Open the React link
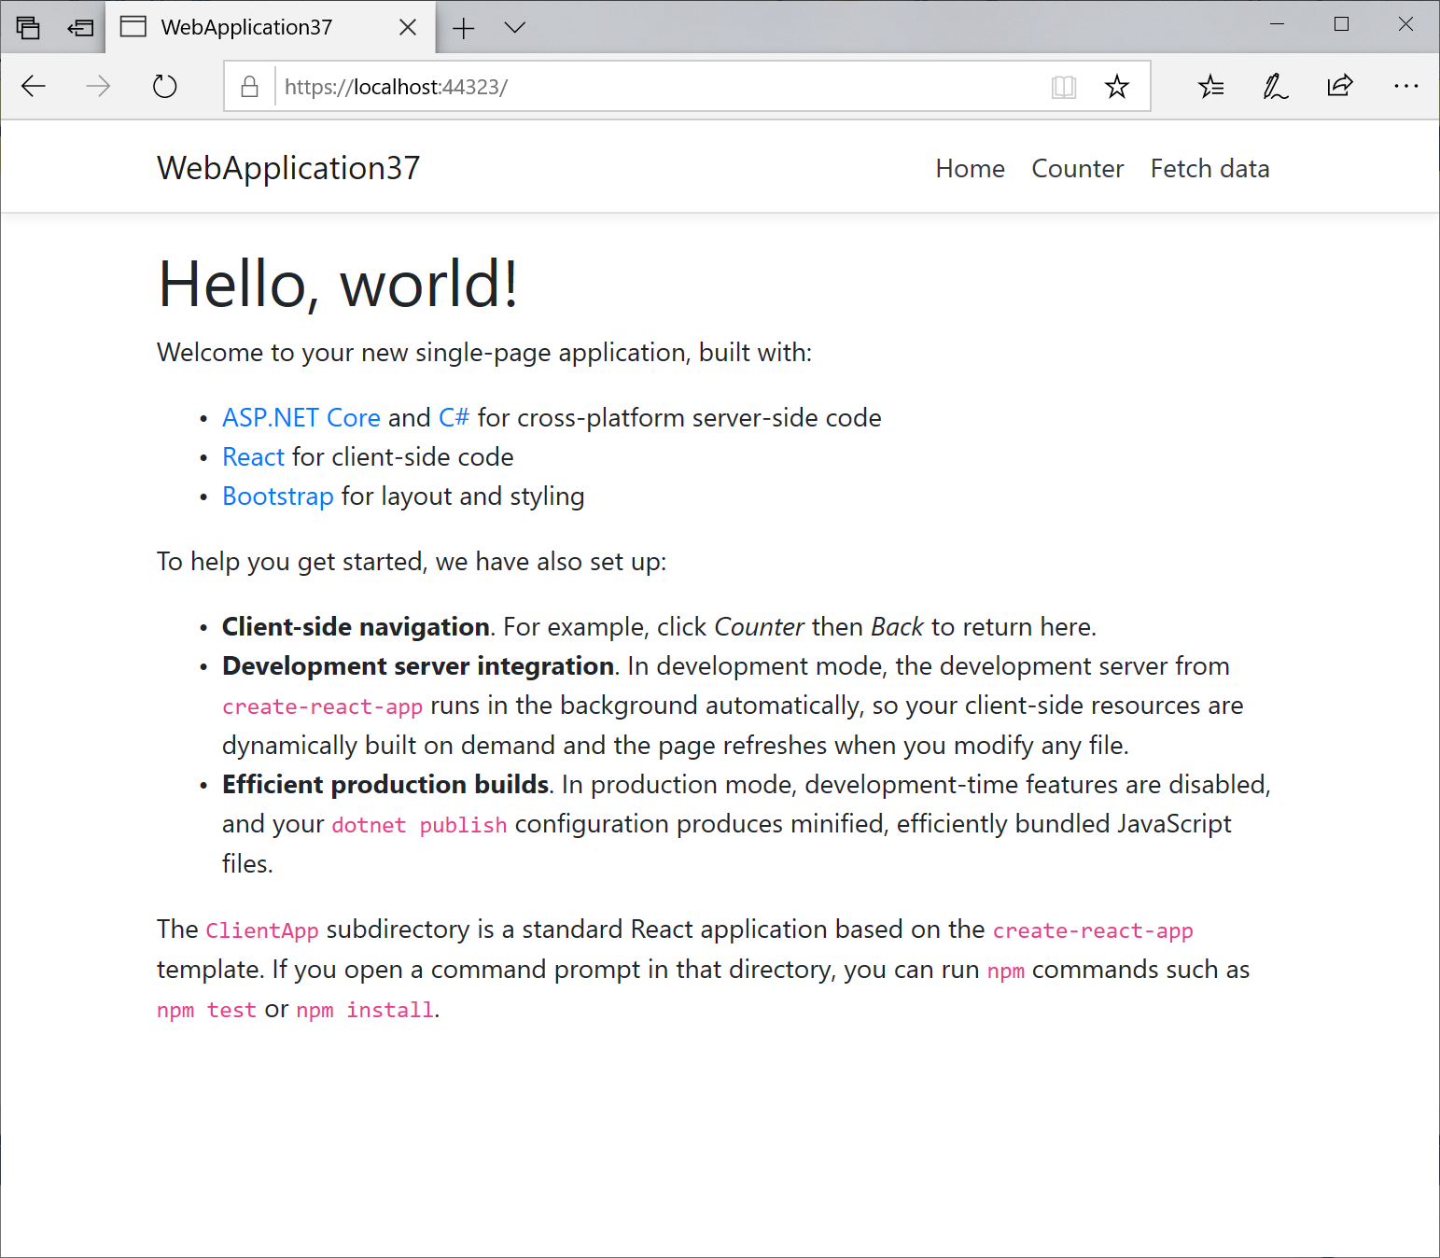The height and width of the screenshot is (1258, 1440). click(253, 456)
